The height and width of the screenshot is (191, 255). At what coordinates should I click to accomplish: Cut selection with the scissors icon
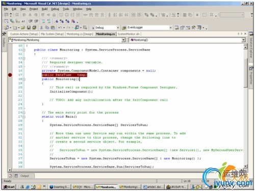click(x=41, y=28)
